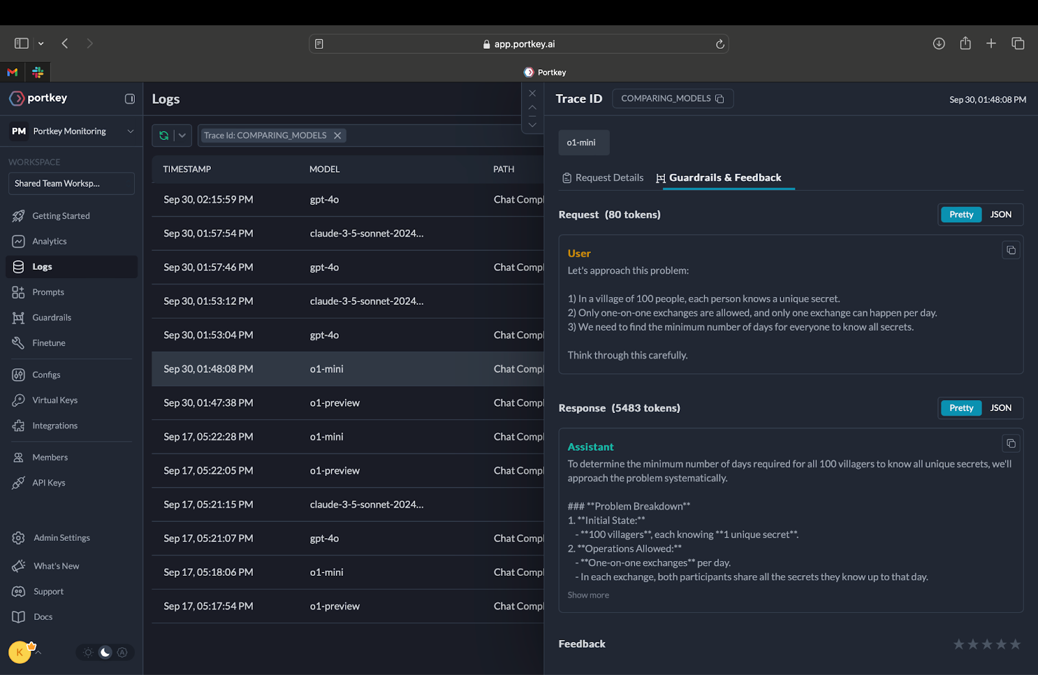Open the Slack pinned tab
The width and height of the screenshot is (1038, 675).
click(x=38, y=72)
